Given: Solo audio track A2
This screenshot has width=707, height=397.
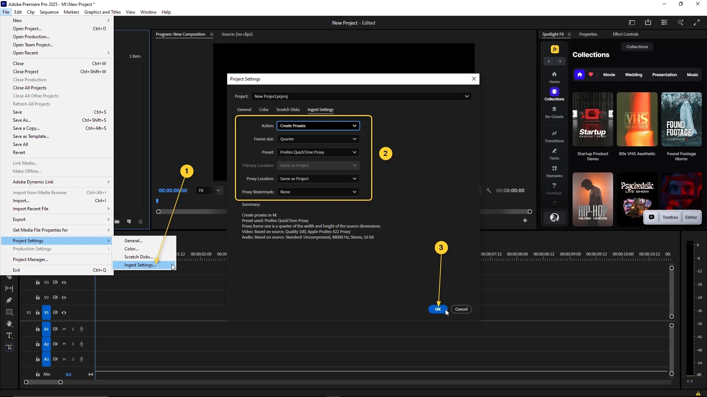Looking at the screenshot, I should click(x=73, y=344).
